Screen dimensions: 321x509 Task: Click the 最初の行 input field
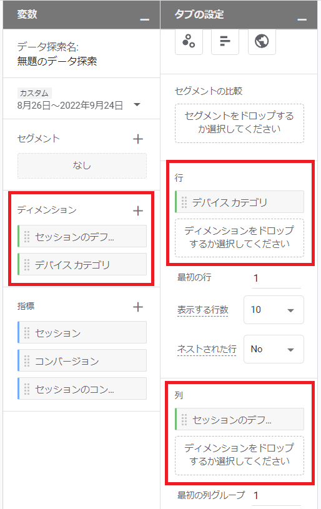pyautogui.click(x=276, y=279)
